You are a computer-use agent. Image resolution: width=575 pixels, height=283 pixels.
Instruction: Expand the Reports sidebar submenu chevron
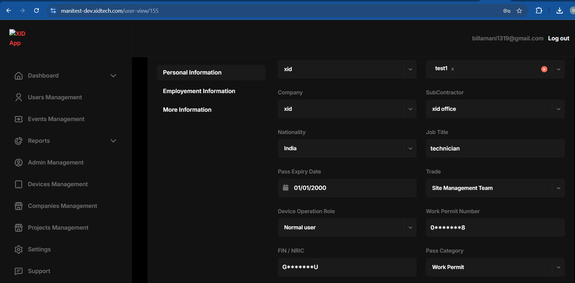[x=113, y=141]
